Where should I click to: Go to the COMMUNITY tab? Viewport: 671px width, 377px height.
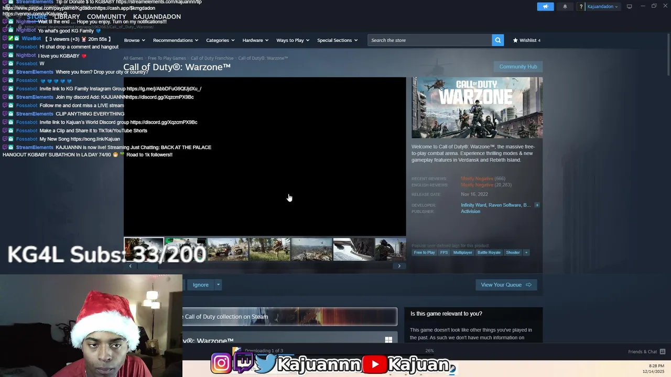pos(106,17)
